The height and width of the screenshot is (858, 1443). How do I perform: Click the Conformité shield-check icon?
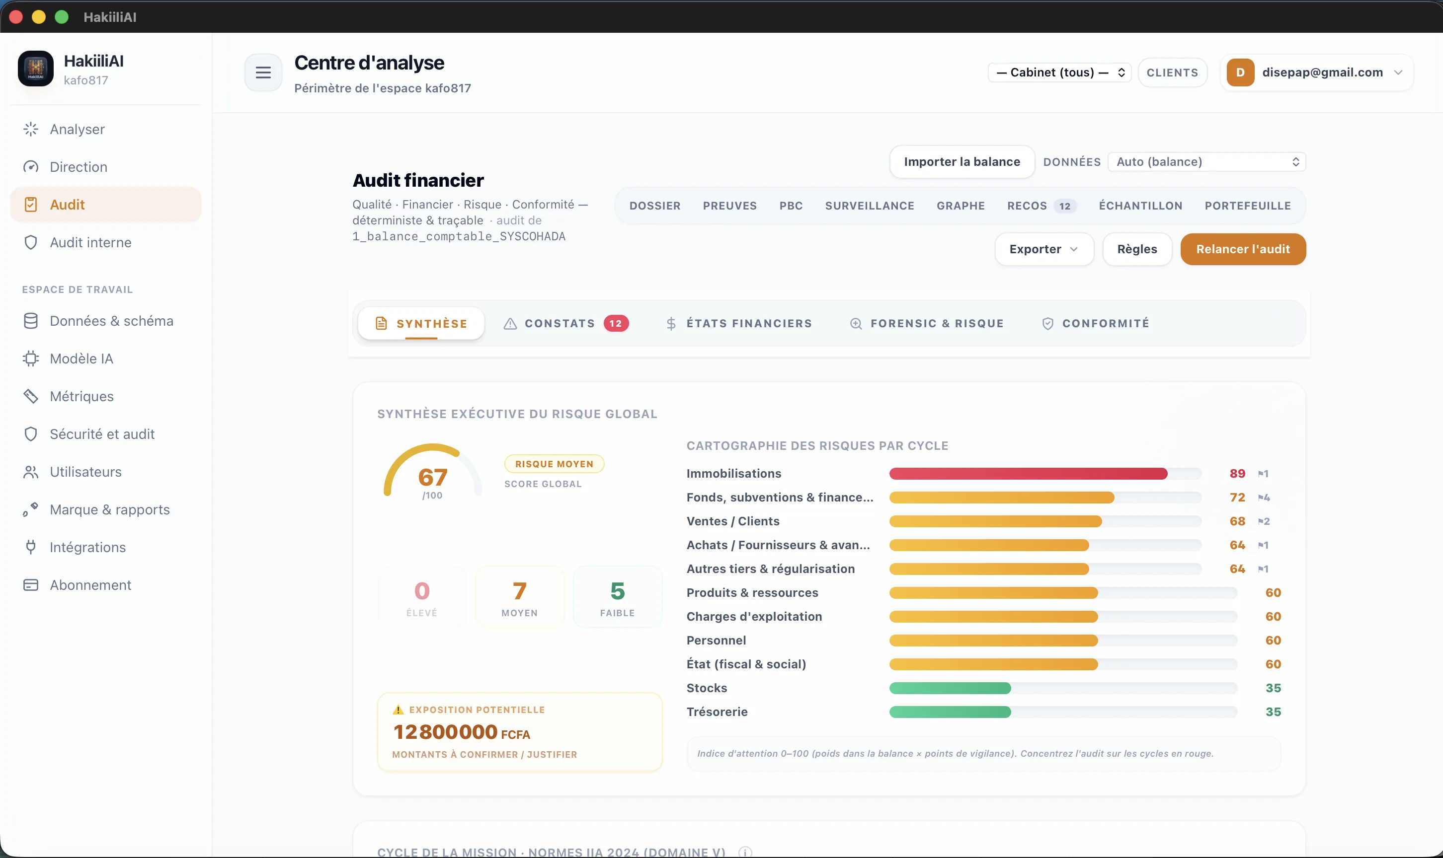point(1048,323)
